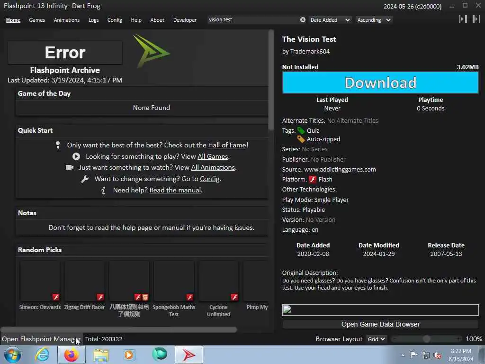This screenshot has height=364, width=485.
Task: Launch Internet Explorer from the taskbar
Action: coord(42,355)
